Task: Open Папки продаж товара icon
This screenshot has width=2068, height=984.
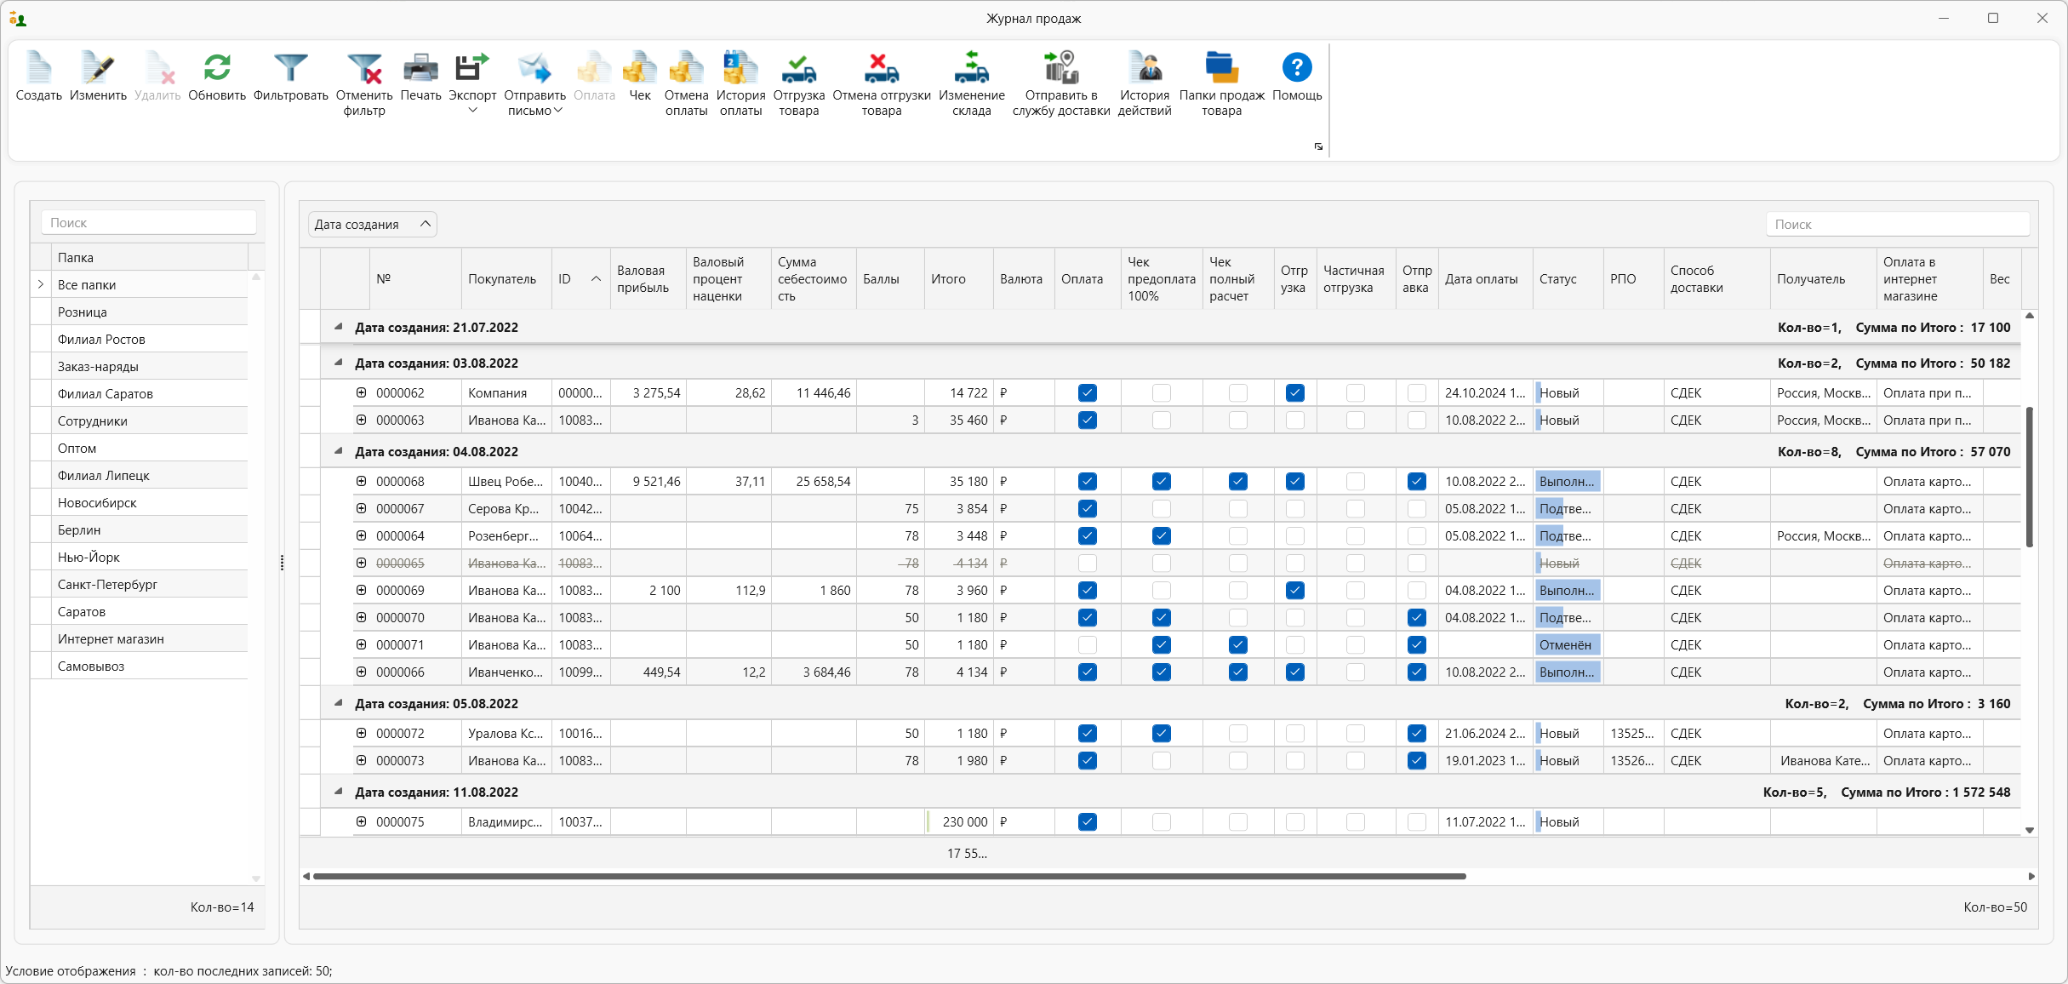Action: click(x=1221, y=68)
